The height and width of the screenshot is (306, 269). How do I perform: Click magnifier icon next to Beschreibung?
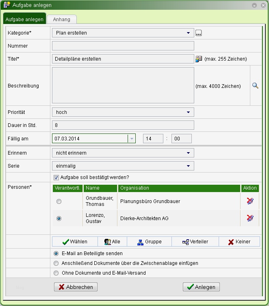coord(255,86)
